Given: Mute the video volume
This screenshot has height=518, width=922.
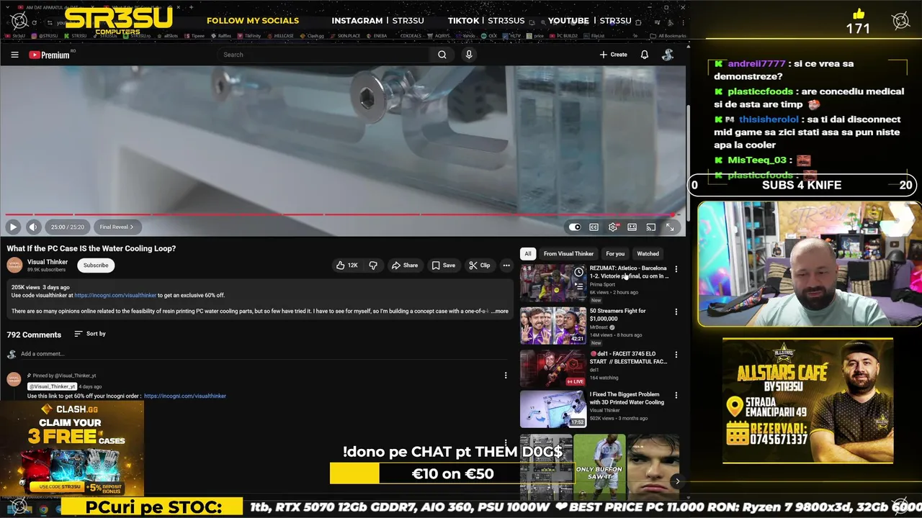Looking at the screenshot, I should tap(33, 227).
